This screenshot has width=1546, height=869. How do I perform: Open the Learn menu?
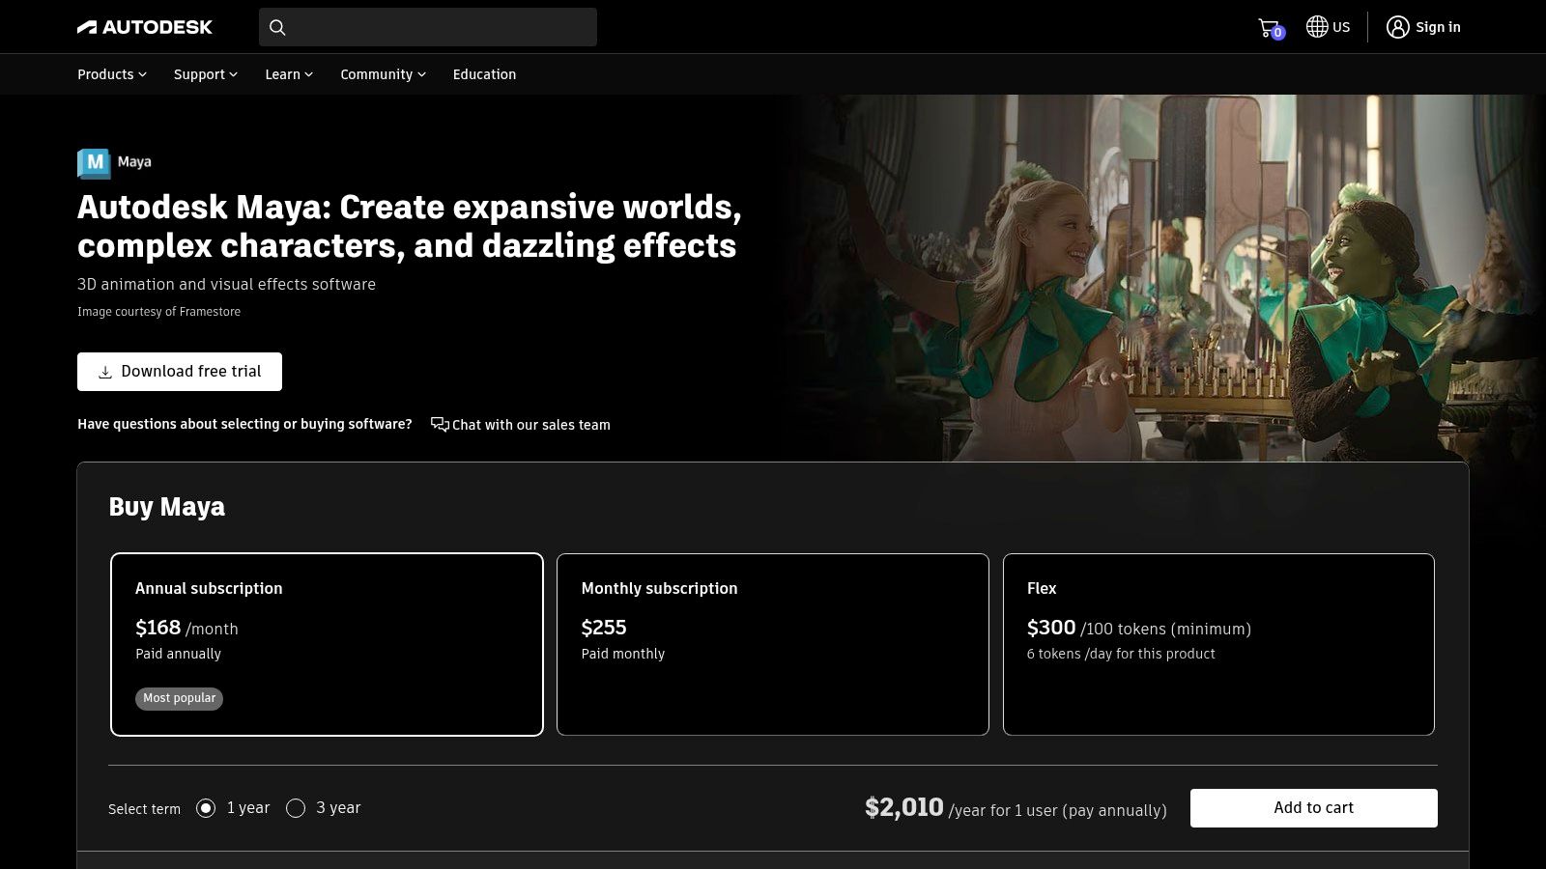pos(287,74)
